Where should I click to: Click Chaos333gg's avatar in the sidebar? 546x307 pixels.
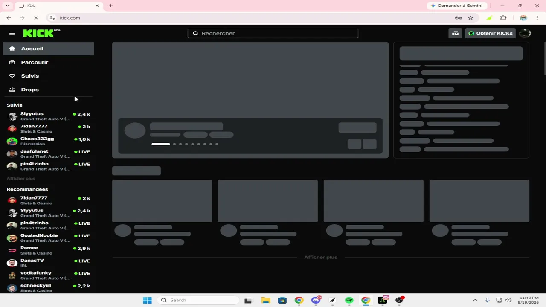(12, 141)
